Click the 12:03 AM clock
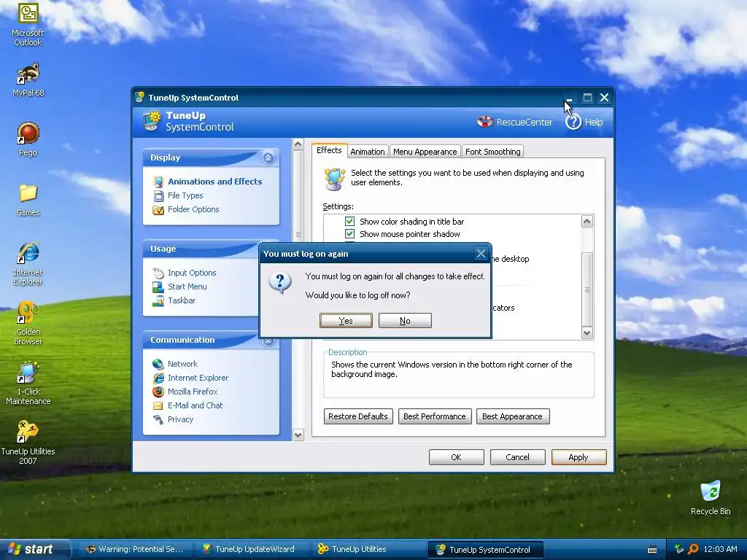 [x=720, y=549]
